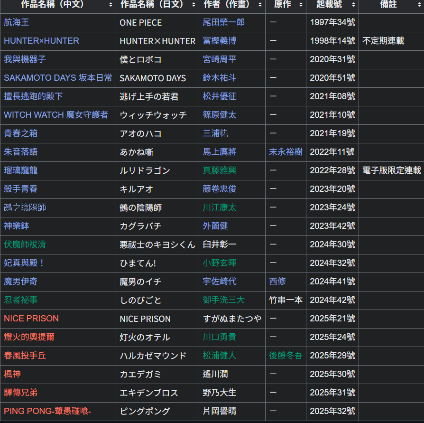Image resolution: width=424 pixels, height=423 pixels.
Task: Open the 朱音落語 article
Action: [x=21, y=152]
